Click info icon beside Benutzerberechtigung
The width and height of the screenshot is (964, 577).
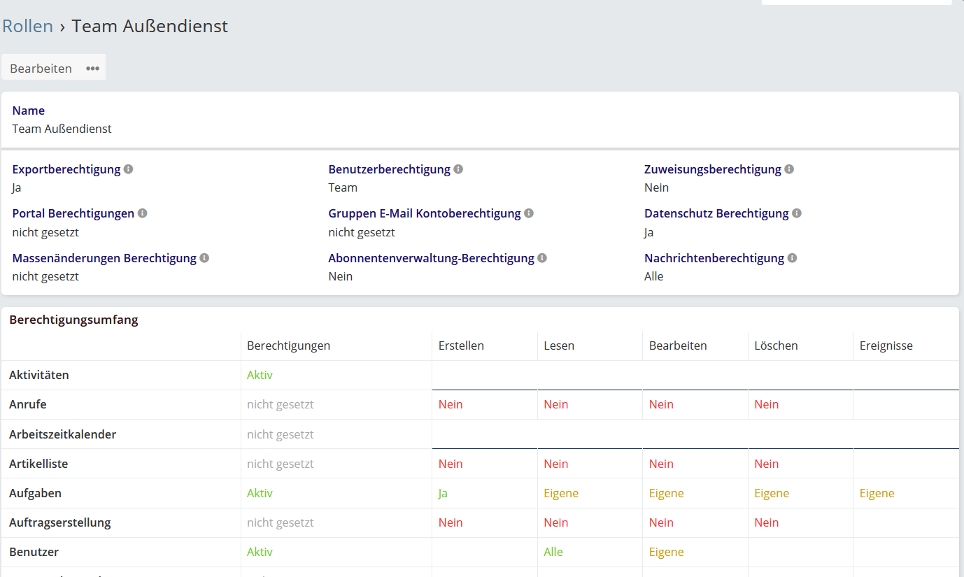point(458,169)
